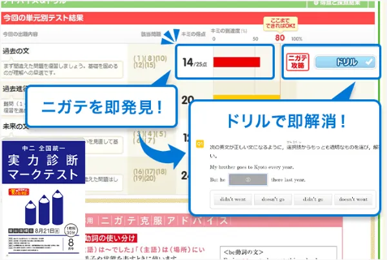Choose the answer "didn't go"
The height and width of the screenshot is (260, 387).
click(x=312, y=199)
